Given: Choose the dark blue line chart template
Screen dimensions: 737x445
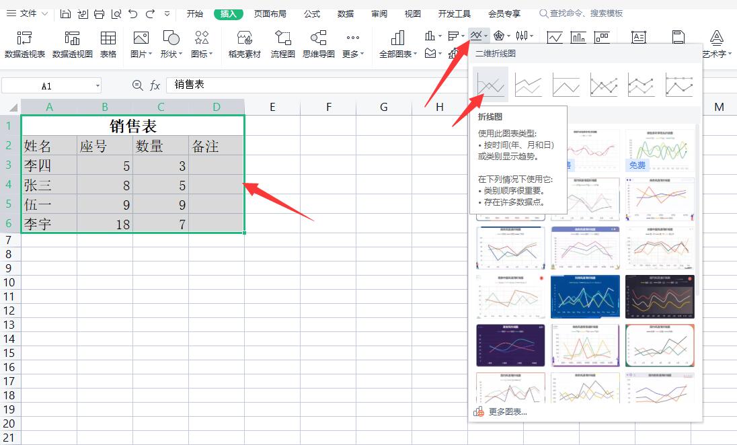Looking at the screenshot, I should pos(585,296).
